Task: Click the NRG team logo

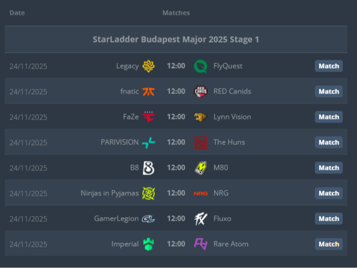Action: tap(201, 193)
